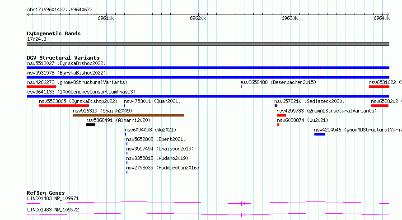
Task: Click the black bar under nsv5868491
Action: click(x=90, y=125)
